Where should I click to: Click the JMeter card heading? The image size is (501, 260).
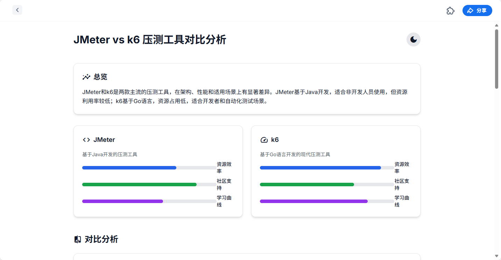coord(104,140)
